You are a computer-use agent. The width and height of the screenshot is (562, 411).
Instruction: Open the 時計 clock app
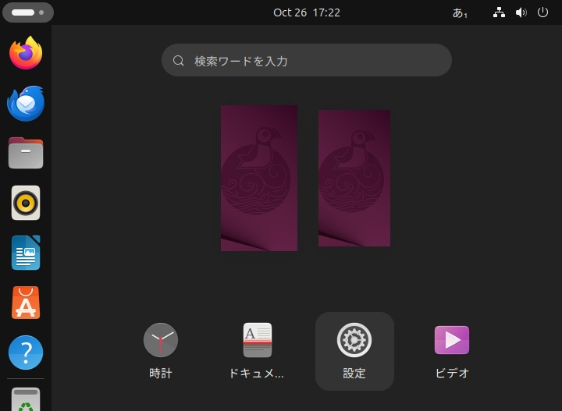click(x=161, y=351)
